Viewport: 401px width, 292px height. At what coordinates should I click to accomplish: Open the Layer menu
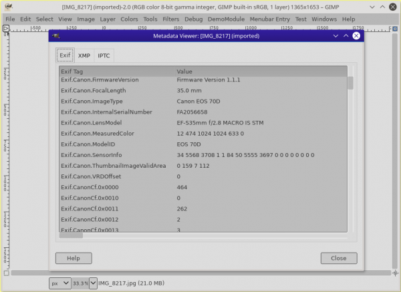pos(108,19)
